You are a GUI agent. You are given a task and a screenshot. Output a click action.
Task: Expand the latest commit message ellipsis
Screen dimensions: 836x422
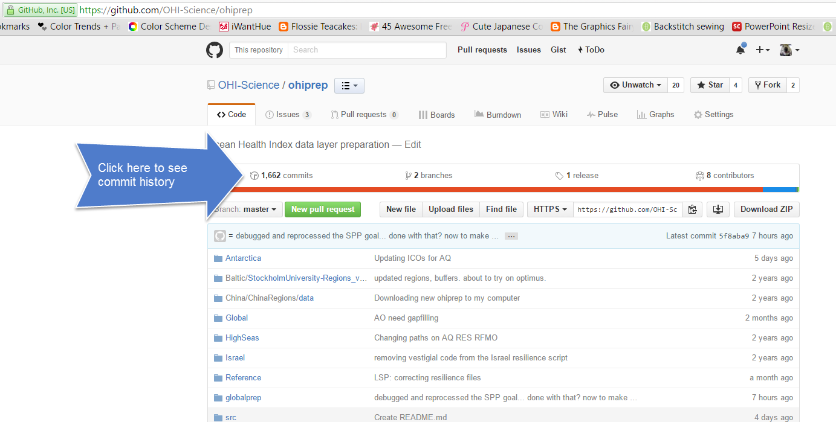(x=511, y=236)
